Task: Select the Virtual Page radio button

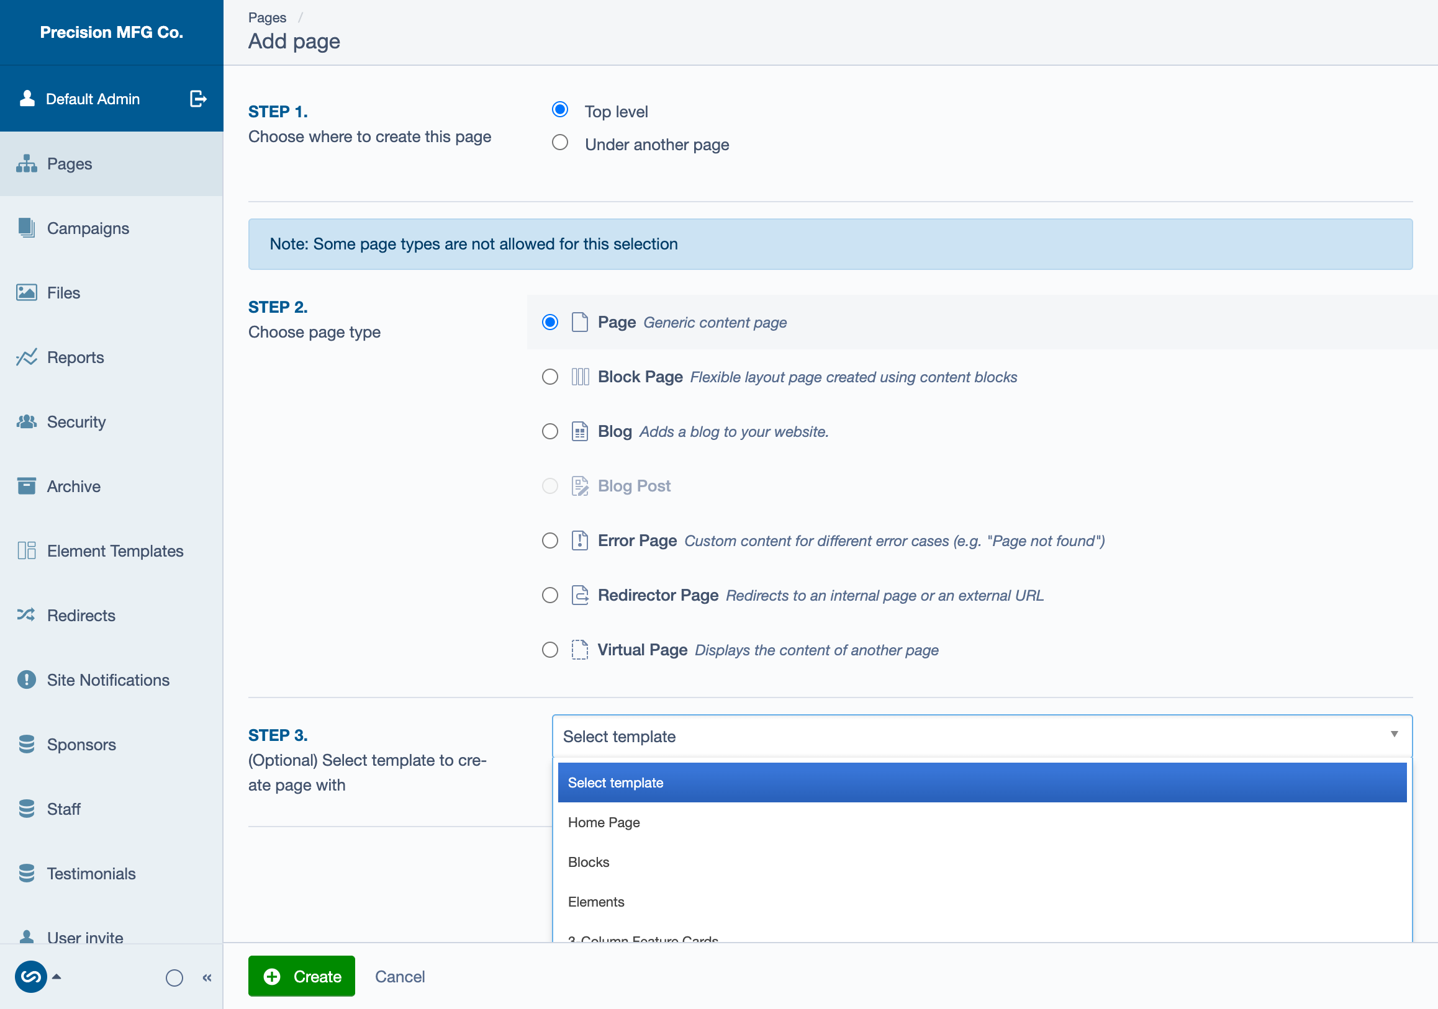Action: pos(550,649)
